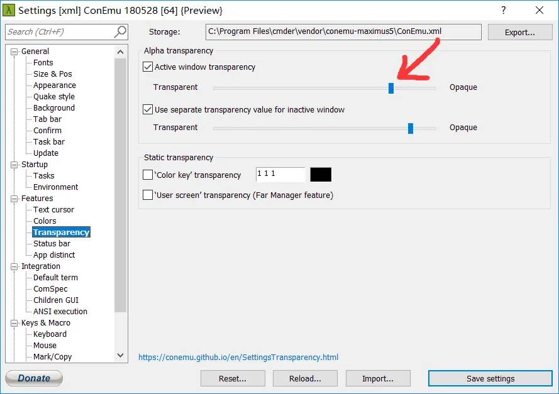This screenshot has width=559, height=394.
Task: Collapse the Features tree node
Action: 14,199
